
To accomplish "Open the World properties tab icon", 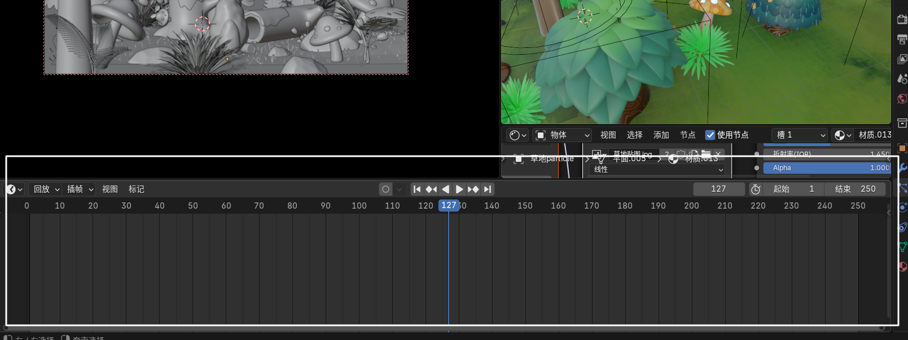I will pyautogui.click(x=902, y=99).
